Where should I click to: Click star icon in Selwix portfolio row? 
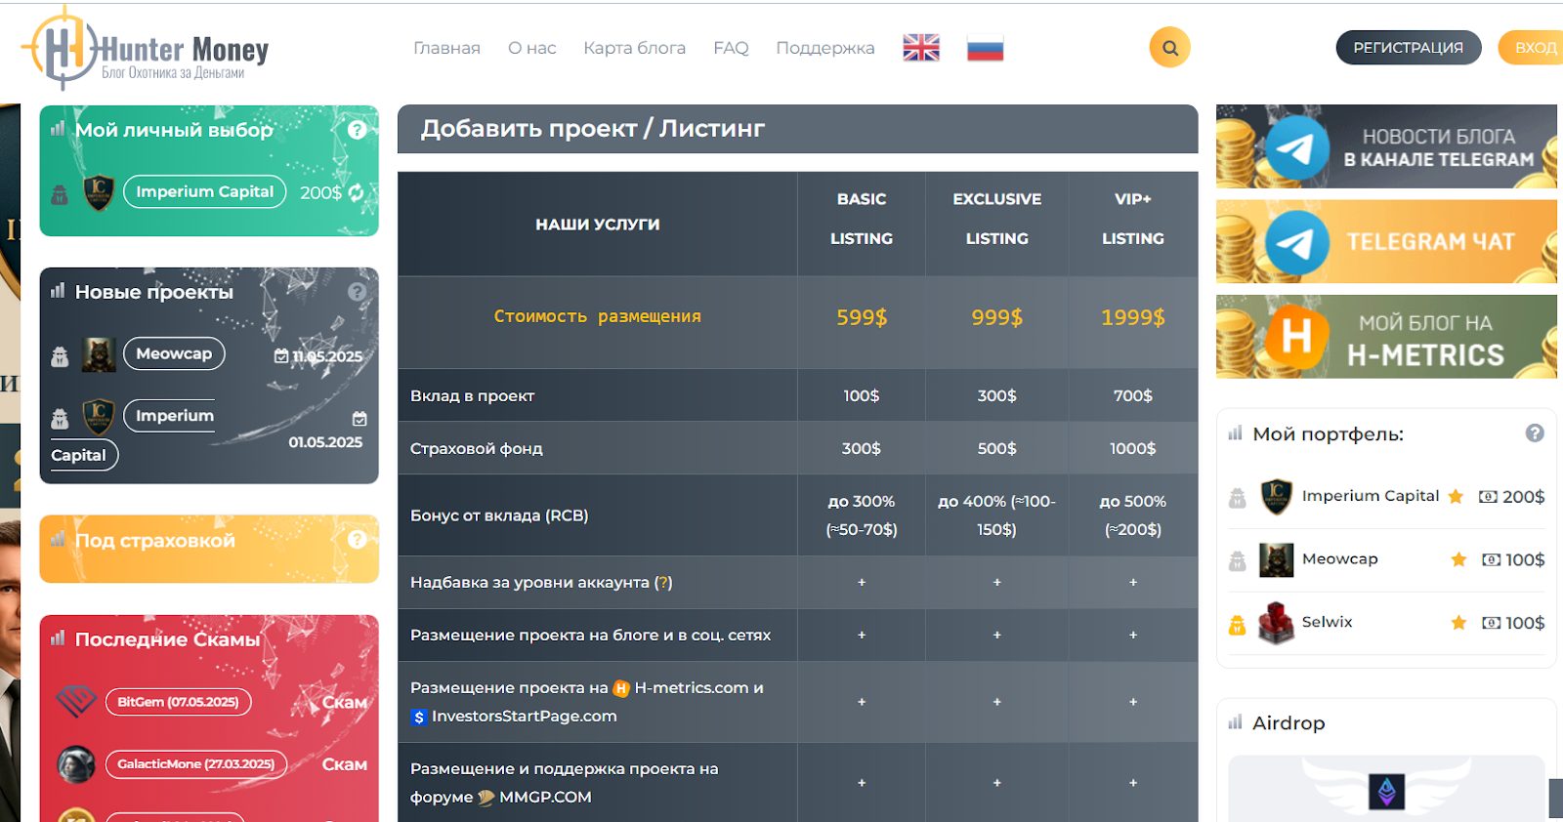[x=1458, y=623]
